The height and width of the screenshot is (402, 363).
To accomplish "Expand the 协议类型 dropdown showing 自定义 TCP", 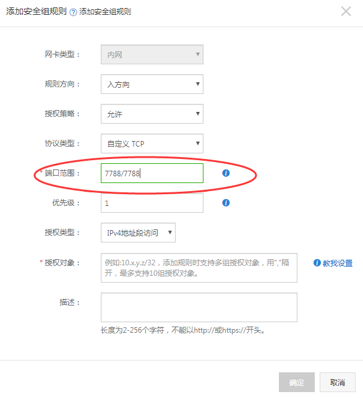I will (x=152, y=143).
